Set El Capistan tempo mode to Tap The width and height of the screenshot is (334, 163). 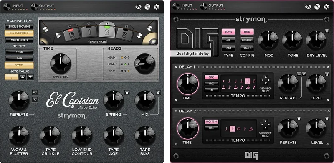pos(19,58)
